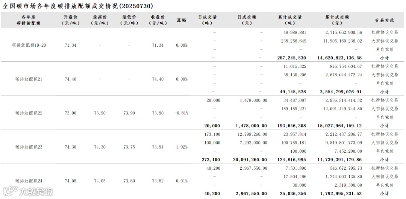Image resolution: width=406 pixels, height=199 pixels.
Task: Click the 73.82 closing price cell
Action: (x=158, y=181)
